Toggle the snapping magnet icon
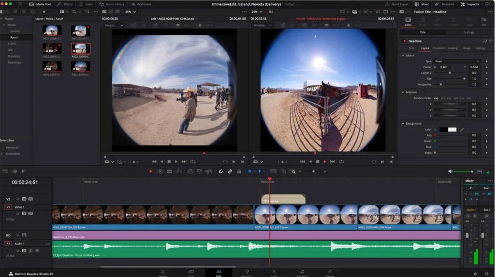 (220, 172)
